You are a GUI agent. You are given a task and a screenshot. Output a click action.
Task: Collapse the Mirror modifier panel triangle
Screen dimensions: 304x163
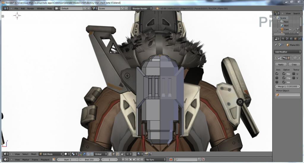(275, 58)
